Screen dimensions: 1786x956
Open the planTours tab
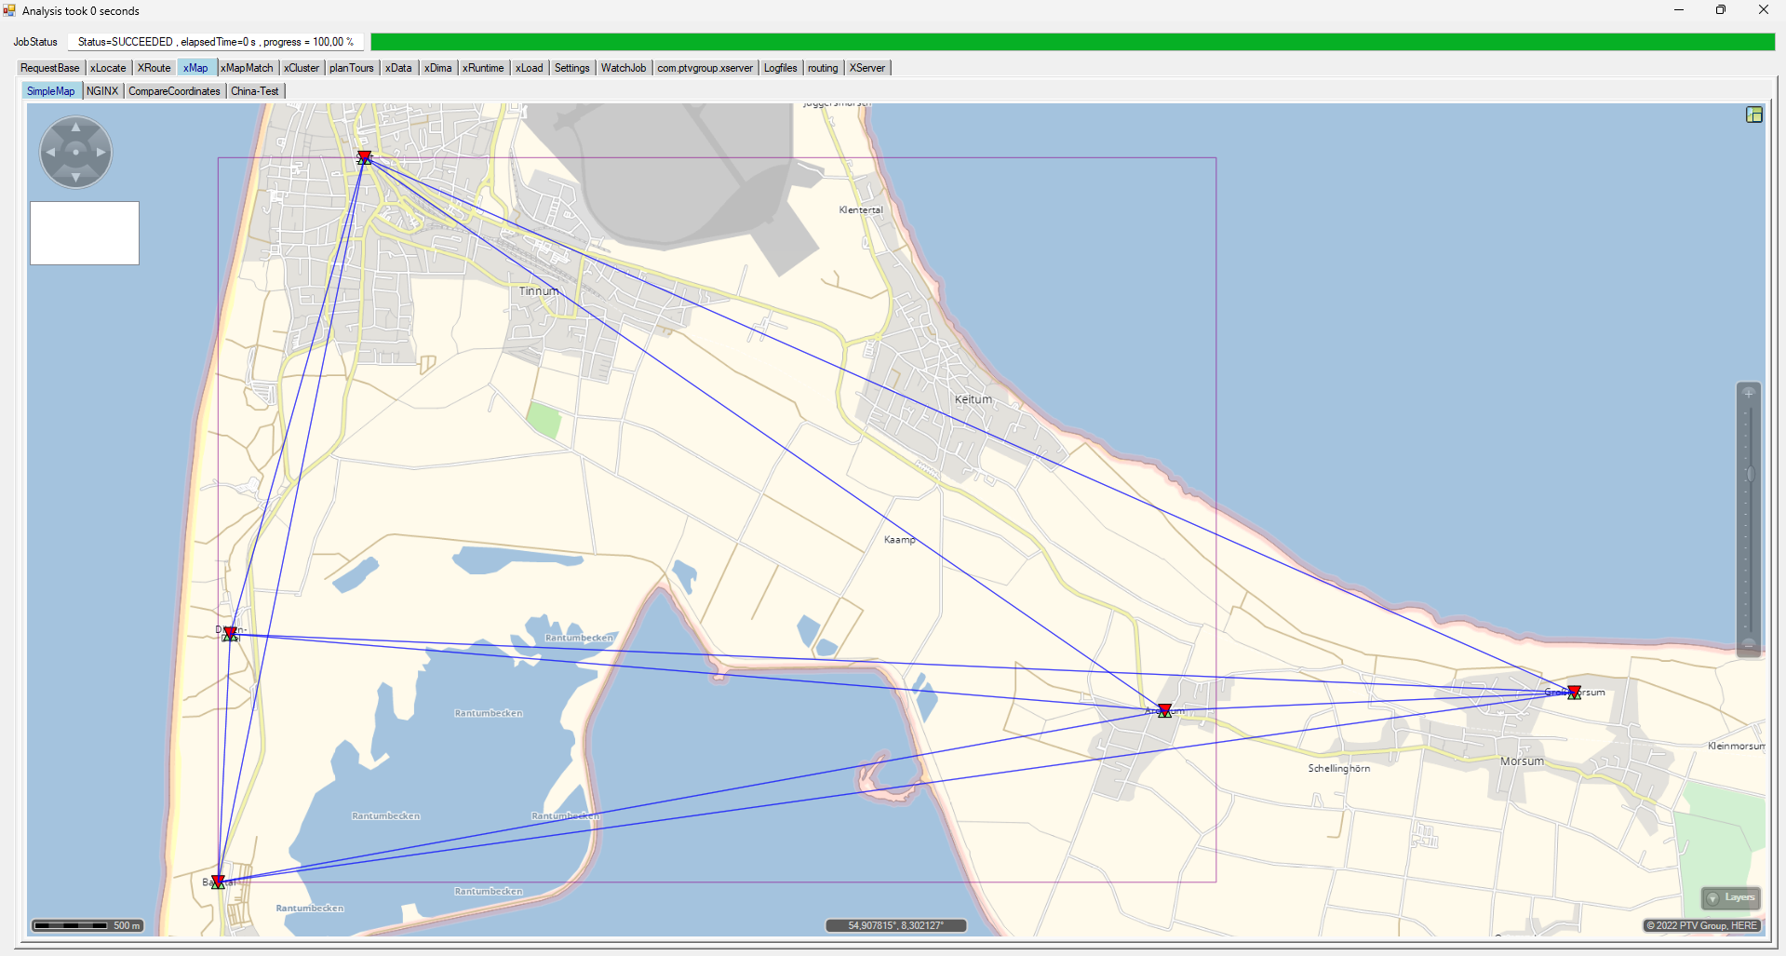click(x=351, y=68)
